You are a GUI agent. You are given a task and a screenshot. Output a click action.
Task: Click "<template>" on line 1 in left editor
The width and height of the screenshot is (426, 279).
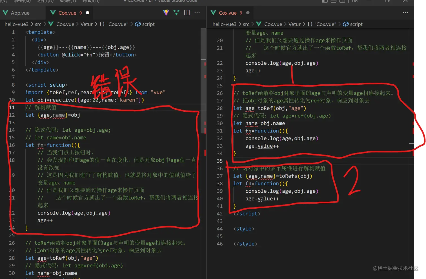coord(40,32)
